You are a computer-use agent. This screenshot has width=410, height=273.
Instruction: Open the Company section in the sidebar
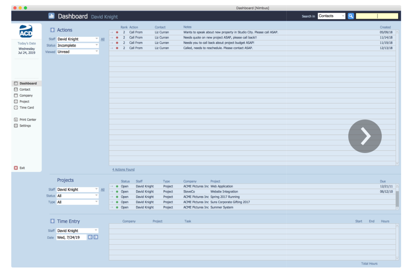tap(26, 95)
